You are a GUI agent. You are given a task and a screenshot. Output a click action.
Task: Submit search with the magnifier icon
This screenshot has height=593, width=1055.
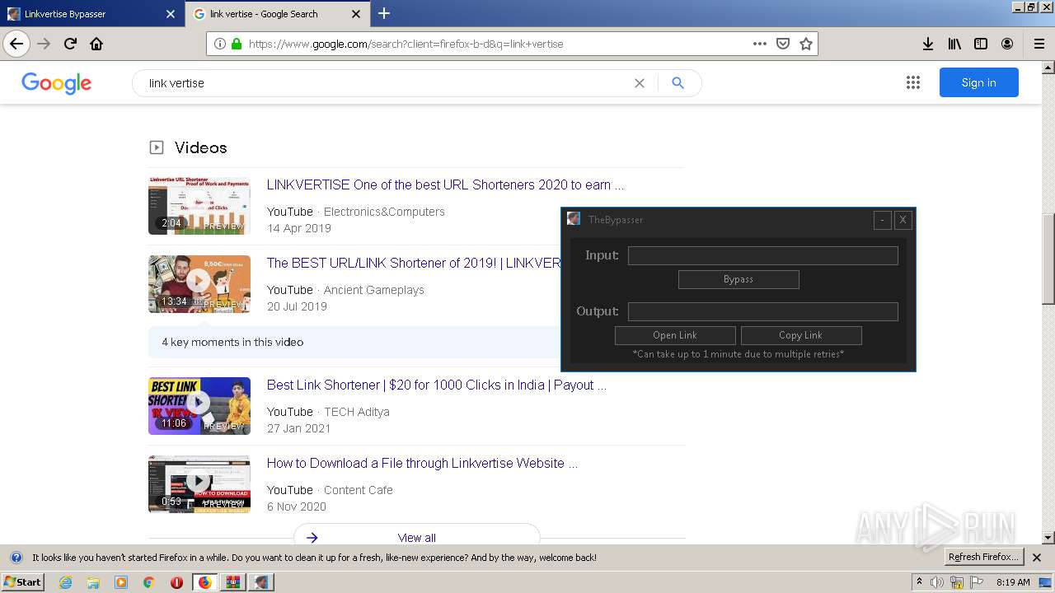678,83
